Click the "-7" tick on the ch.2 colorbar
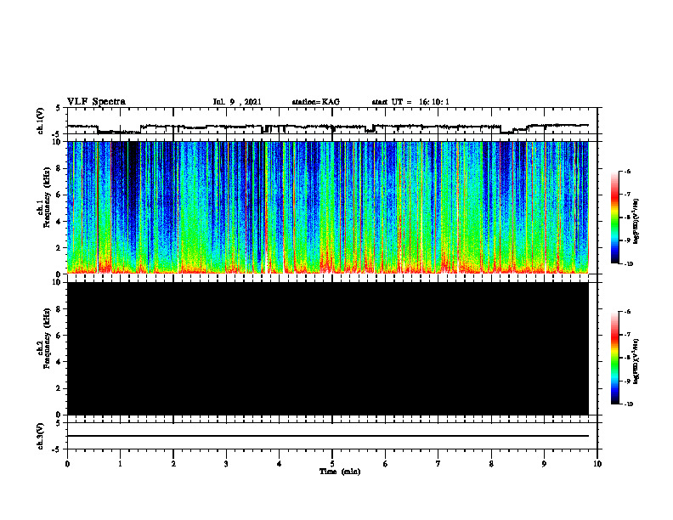 click(627, 335)
